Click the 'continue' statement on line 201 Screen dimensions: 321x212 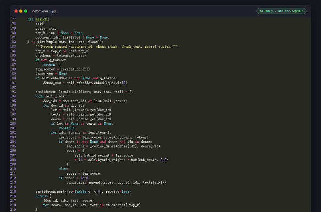pyautogui.click(x=67, y=128)
